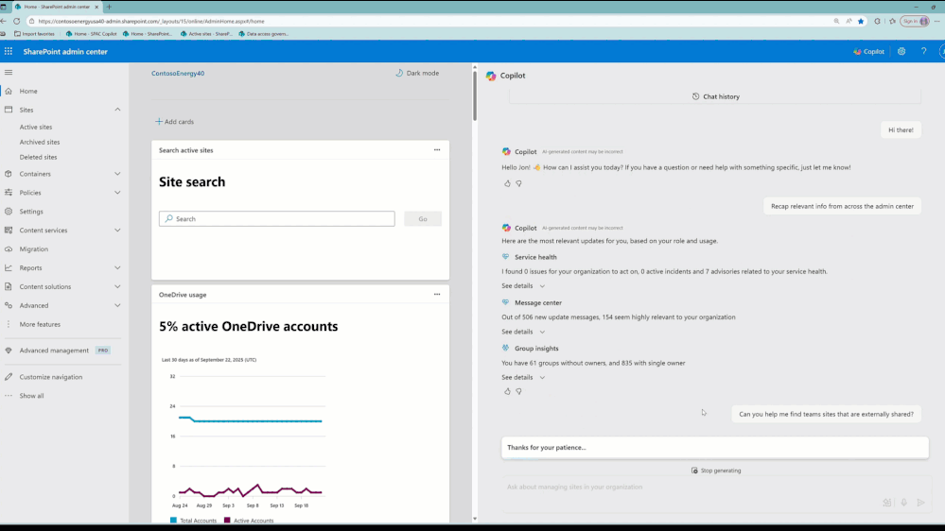Open More features
The image size is (945, 531).
(x=40, y=324)
